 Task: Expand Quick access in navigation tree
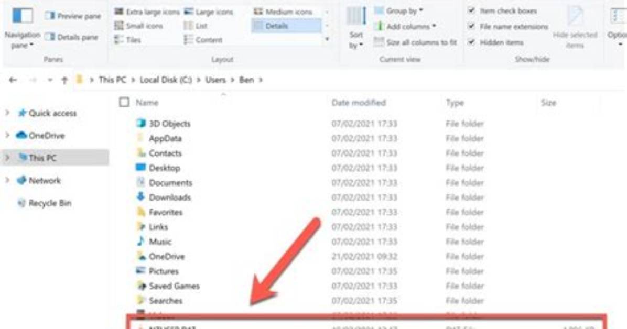coord(7,113)
